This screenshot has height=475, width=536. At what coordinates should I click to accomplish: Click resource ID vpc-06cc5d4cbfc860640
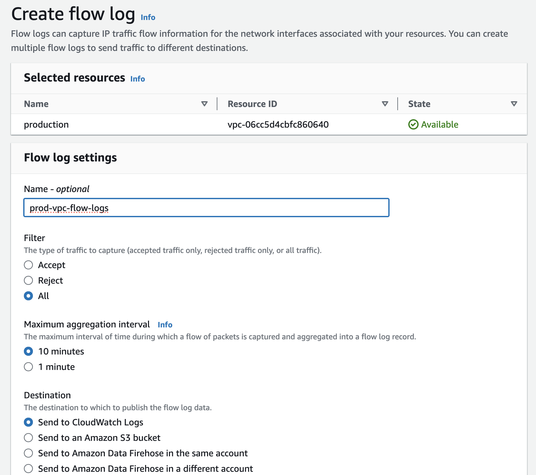[278, 124]
